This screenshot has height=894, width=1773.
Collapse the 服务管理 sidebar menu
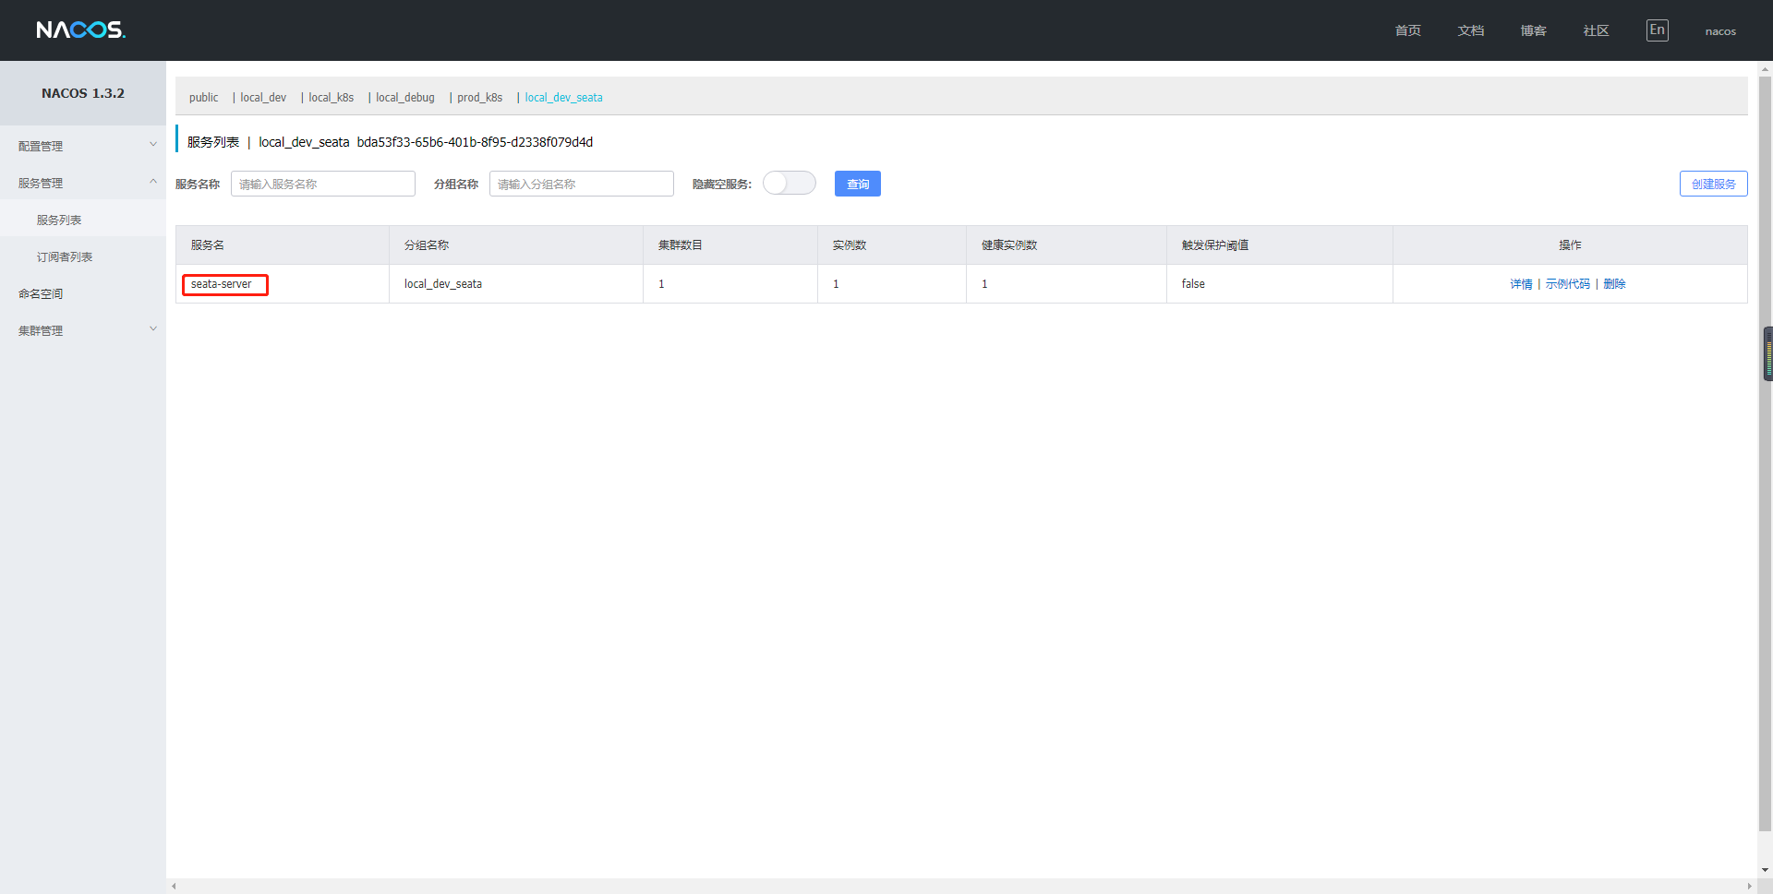[83, 183]
